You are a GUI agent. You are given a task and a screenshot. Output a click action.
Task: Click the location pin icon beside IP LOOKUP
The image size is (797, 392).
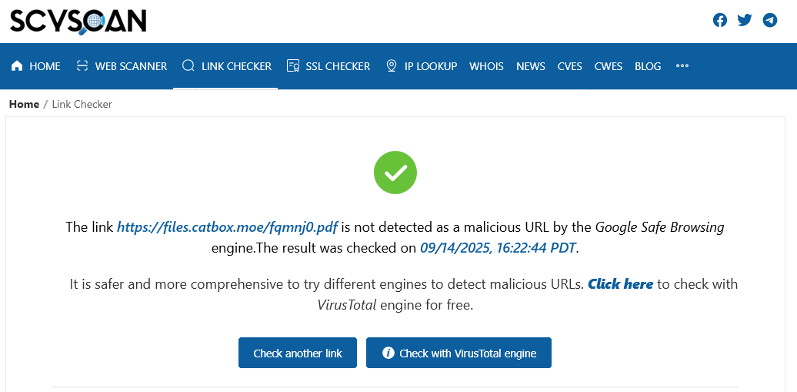391,66
